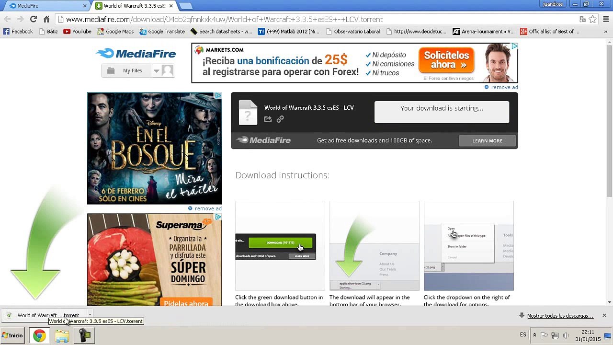The width and height of the screenshot is (613, 345).
Task: Open a new tab
Action: point(185,6)
